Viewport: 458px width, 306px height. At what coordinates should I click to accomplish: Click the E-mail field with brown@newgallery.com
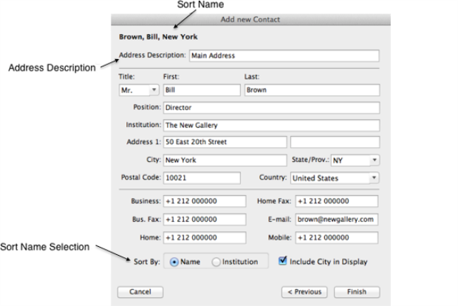[336, 220]
